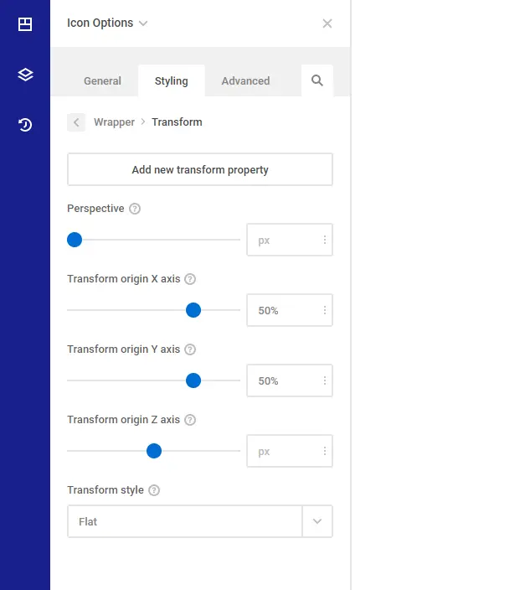Show help for Perspective option
The image size is (525, 590).
(x=135, y=209)
